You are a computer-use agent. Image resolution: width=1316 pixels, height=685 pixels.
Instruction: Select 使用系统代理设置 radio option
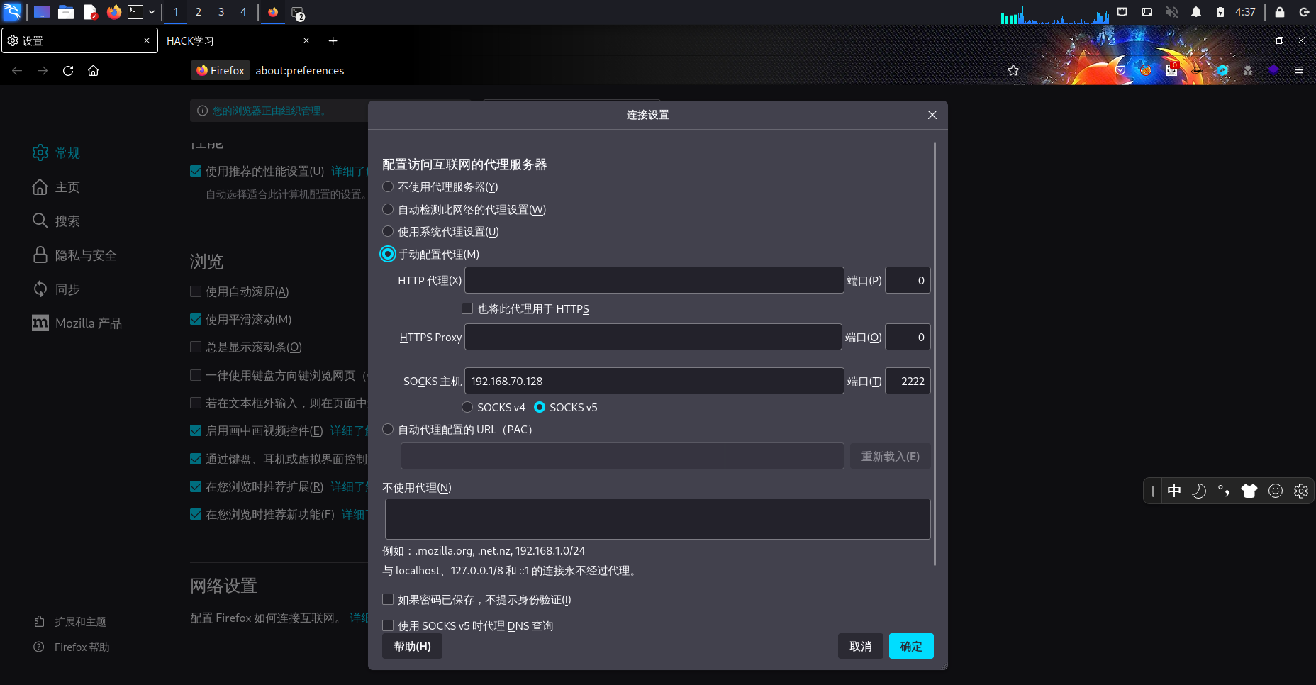(x=388, y=231)
